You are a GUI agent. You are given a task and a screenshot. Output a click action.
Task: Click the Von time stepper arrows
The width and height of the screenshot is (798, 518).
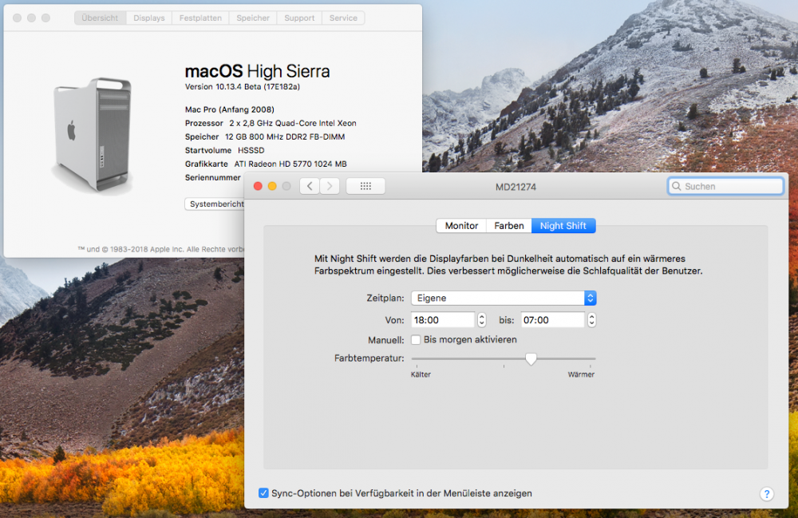click(481, 320)
